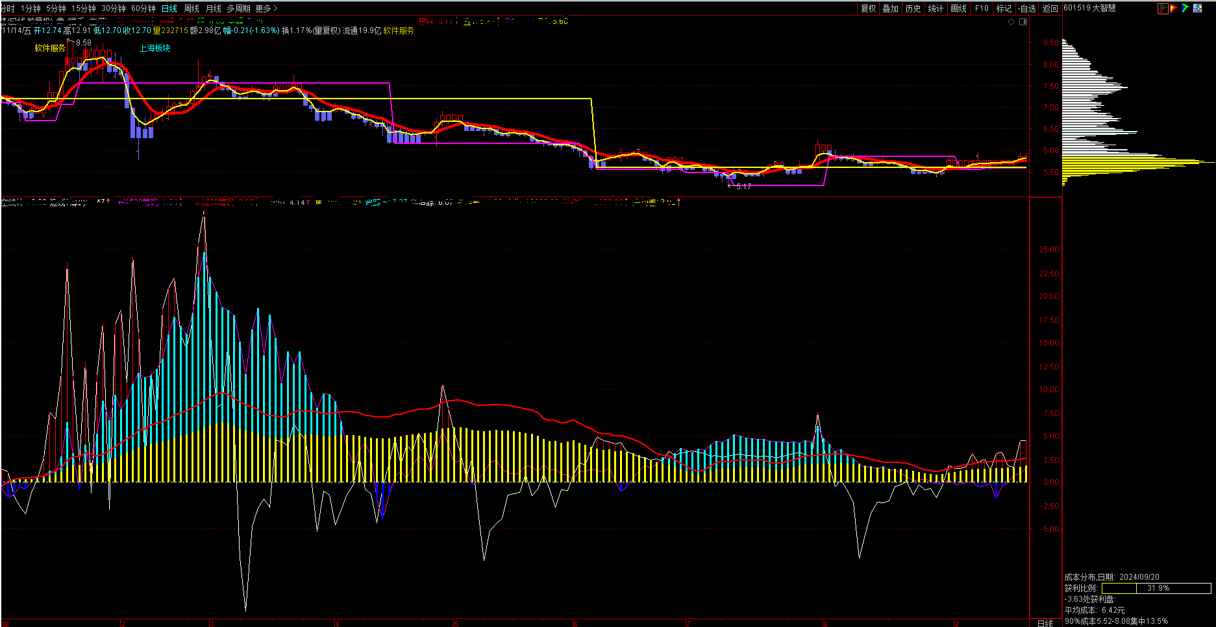Click the 90%成本 concentration text

1116,621
